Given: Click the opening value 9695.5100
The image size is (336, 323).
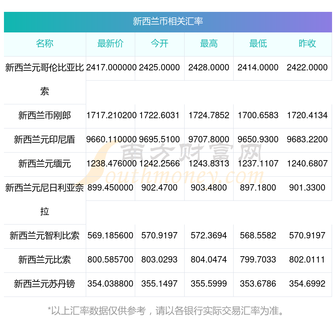Looking at the screenshot, I should coord(159,139).
